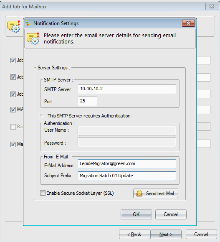220x242 pixels.
Task: Click the OK button
Action: [136, 214]
